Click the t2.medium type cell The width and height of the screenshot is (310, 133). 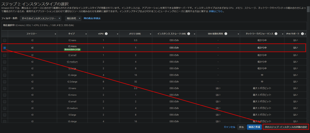click(72, 62)
